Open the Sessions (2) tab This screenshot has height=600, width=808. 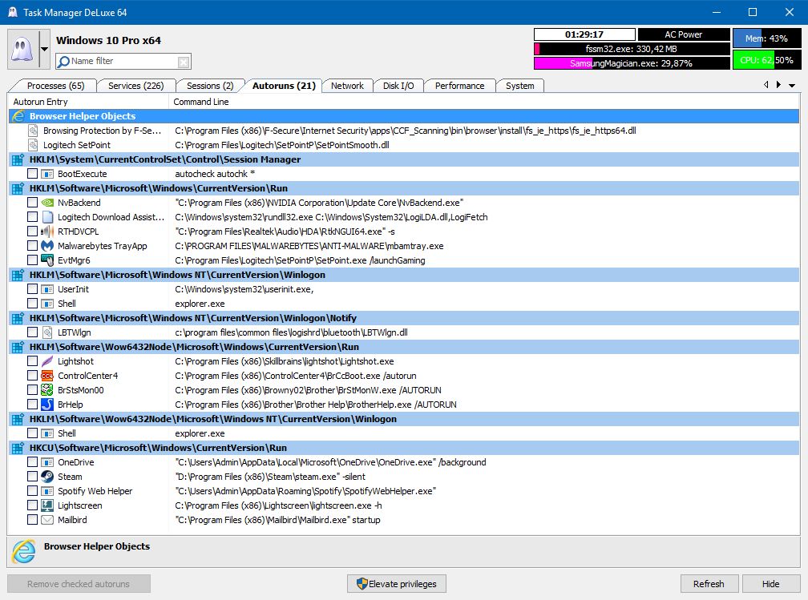pyautogui.click(x=210, y=86)
